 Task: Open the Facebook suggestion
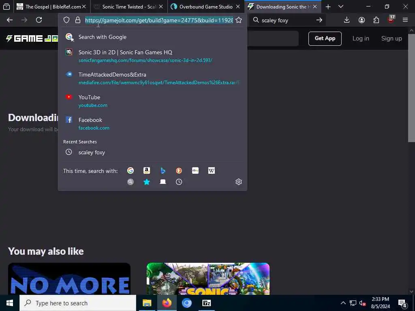click(x=152, y=124)
